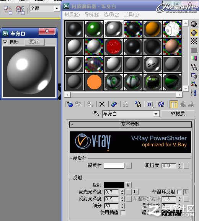
Task: Uncheck the 自动 auto update checkbox
Action: point(5,42)
